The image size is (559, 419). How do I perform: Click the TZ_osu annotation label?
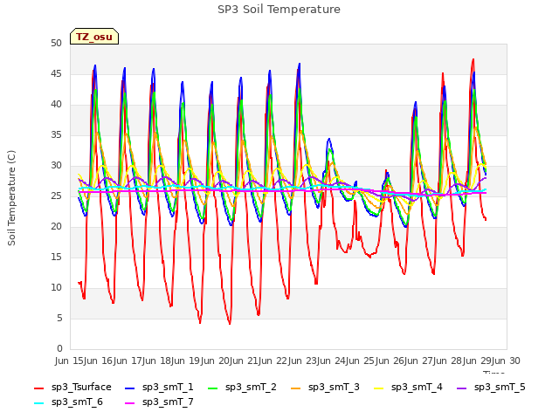coord(94,37)
